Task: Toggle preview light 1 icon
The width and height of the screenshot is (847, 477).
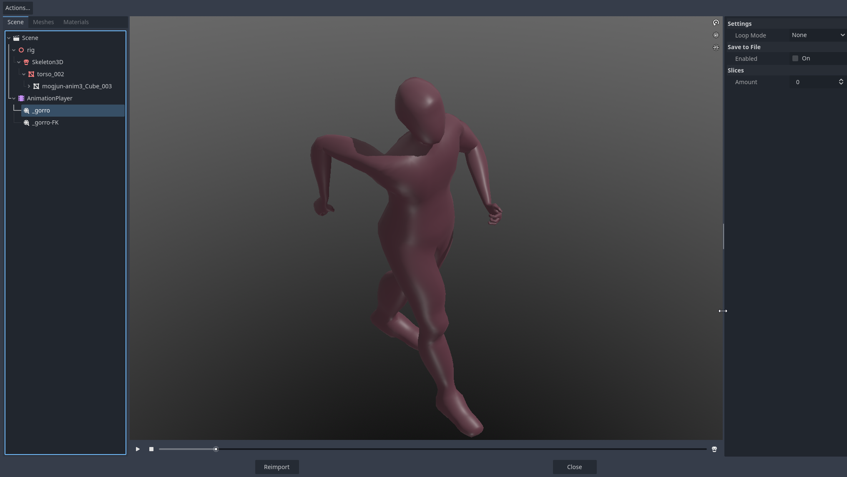Action: click(716, 35)
